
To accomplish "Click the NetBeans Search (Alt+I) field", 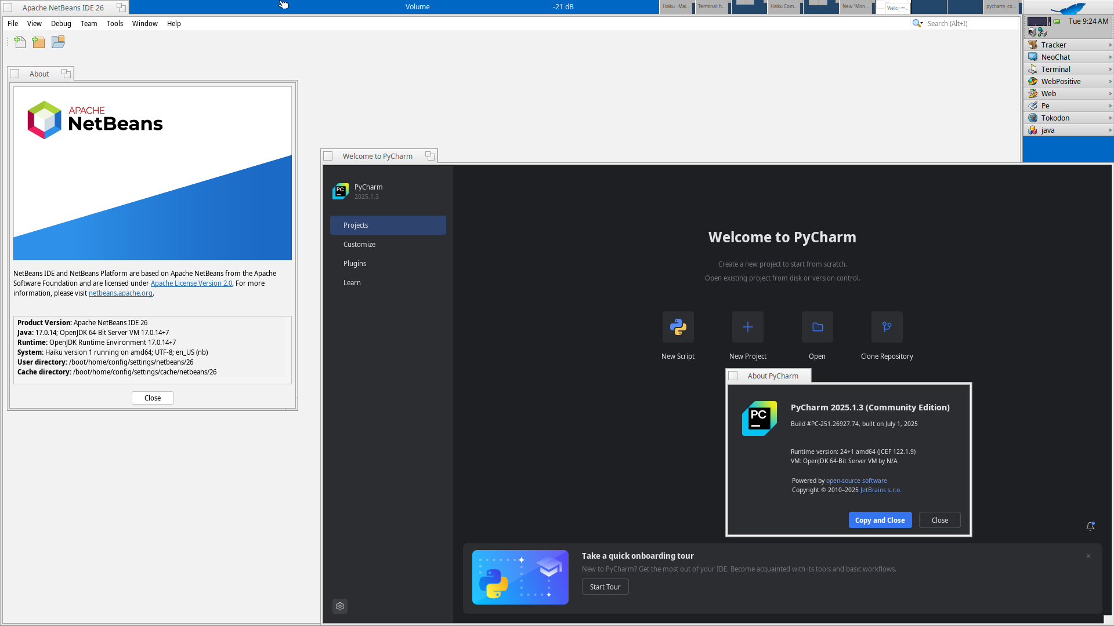I will pyautogui.click(x=972, y=23).
